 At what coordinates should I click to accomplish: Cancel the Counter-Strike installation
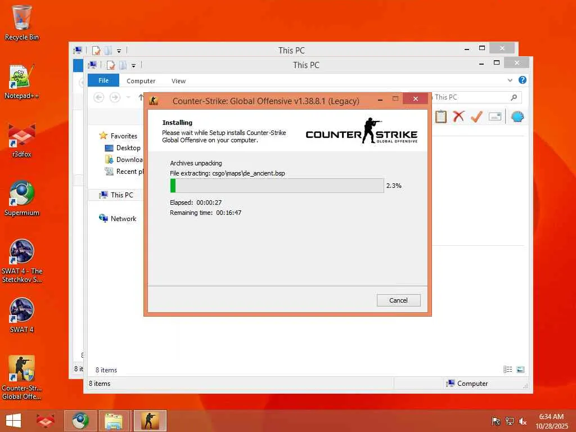pyautogui.click(x=398, y=300)
